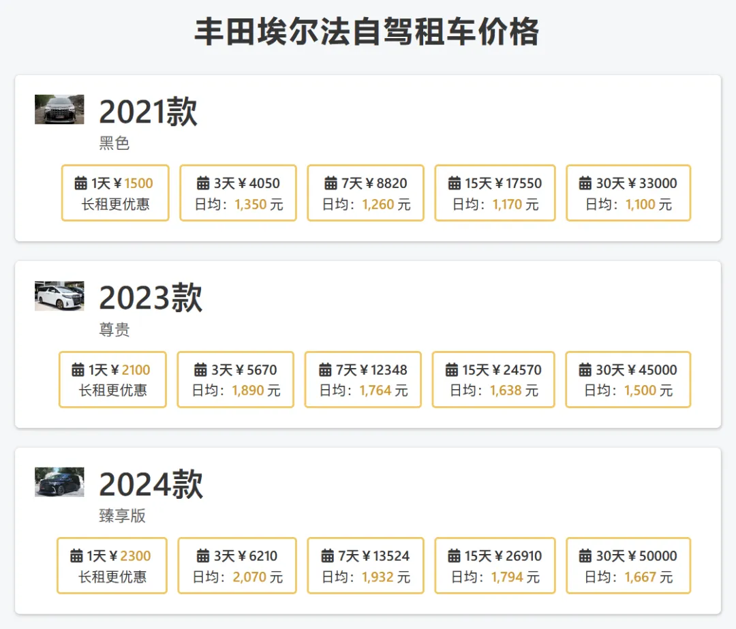Choose the 3天 ¥5670 rental option

pos(236,380)
